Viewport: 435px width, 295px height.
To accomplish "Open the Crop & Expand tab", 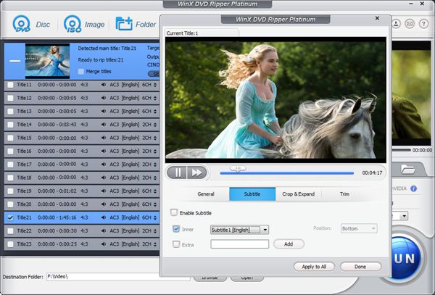I will point(297,194).
